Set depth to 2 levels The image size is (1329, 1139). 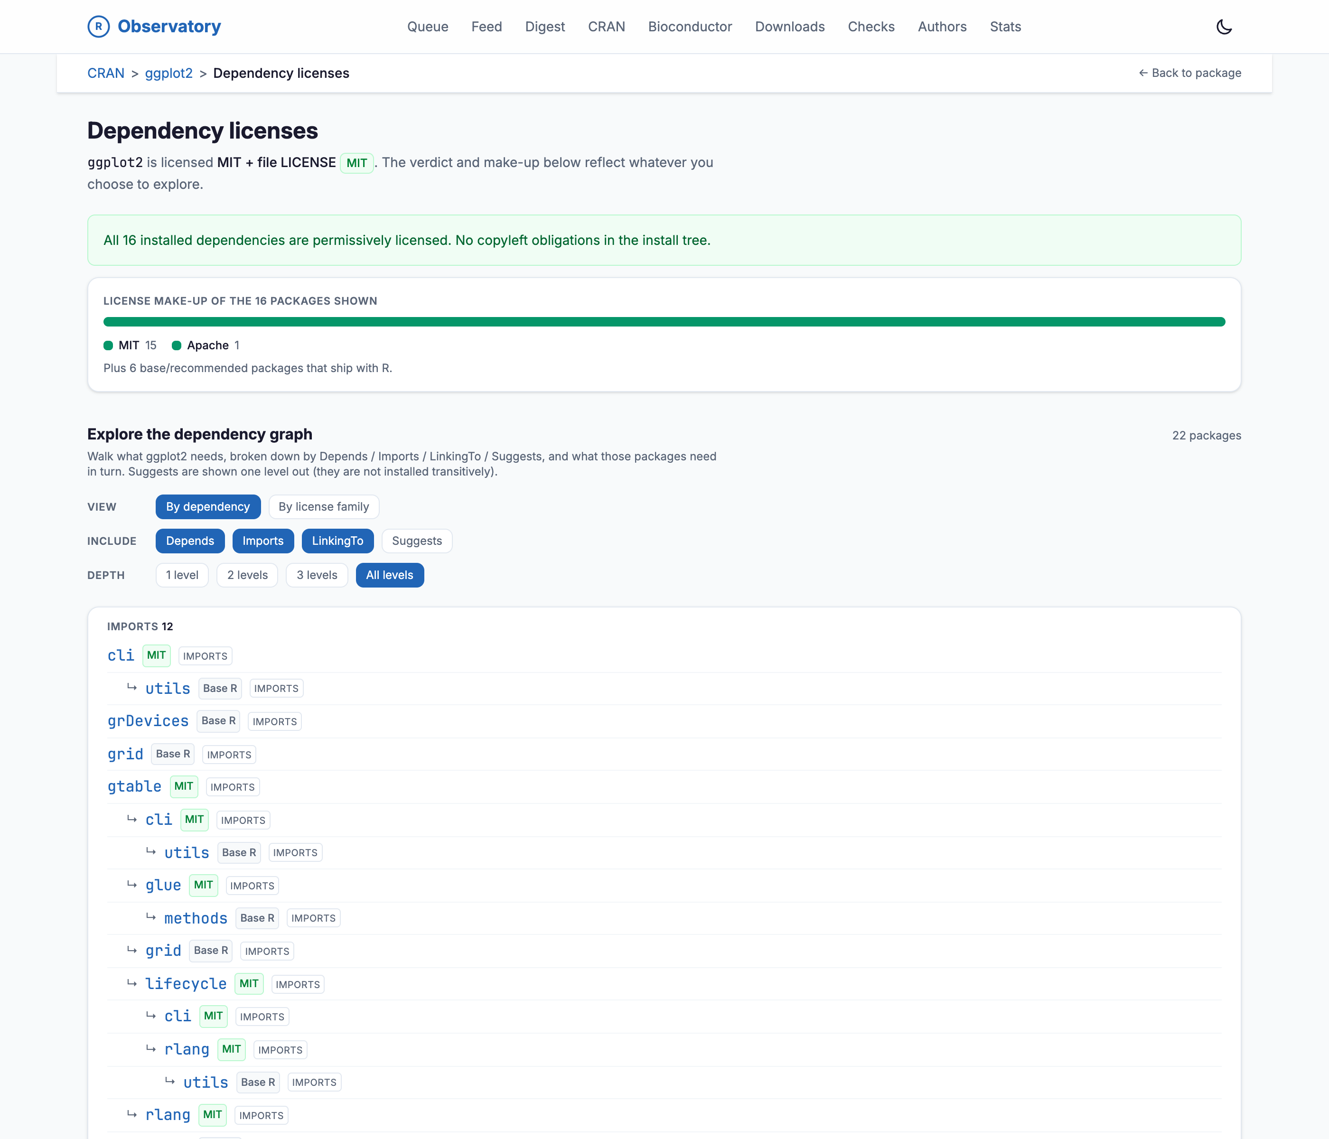pos(248,575)
